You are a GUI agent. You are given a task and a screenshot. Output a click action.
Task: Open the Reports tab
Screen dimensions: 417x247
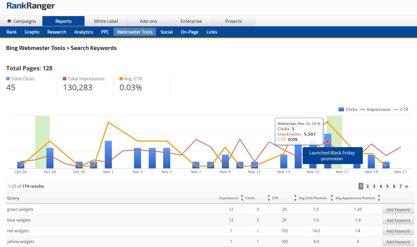[63, 21]
